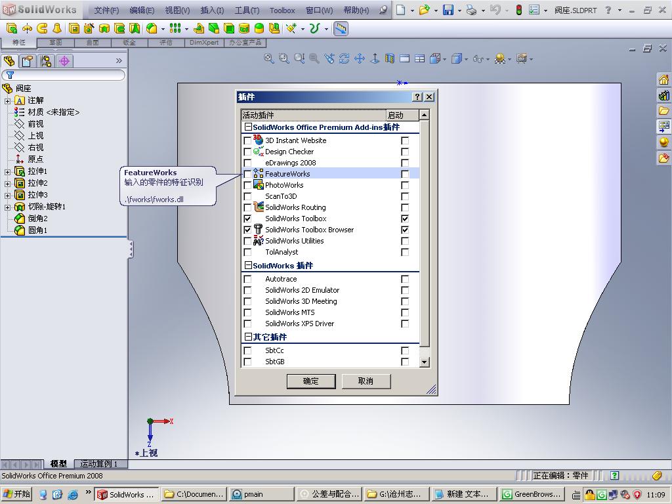Expand the 拉伸1 feature node

click(7, 172)
